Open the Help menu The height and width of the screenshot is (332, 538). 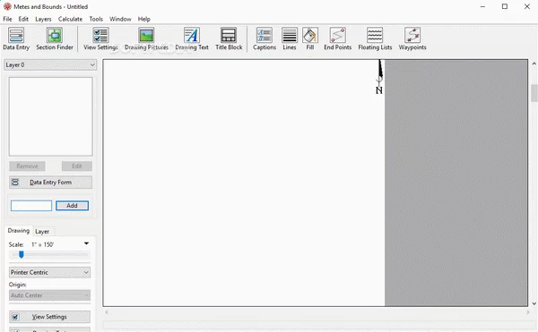pos(144,19)
